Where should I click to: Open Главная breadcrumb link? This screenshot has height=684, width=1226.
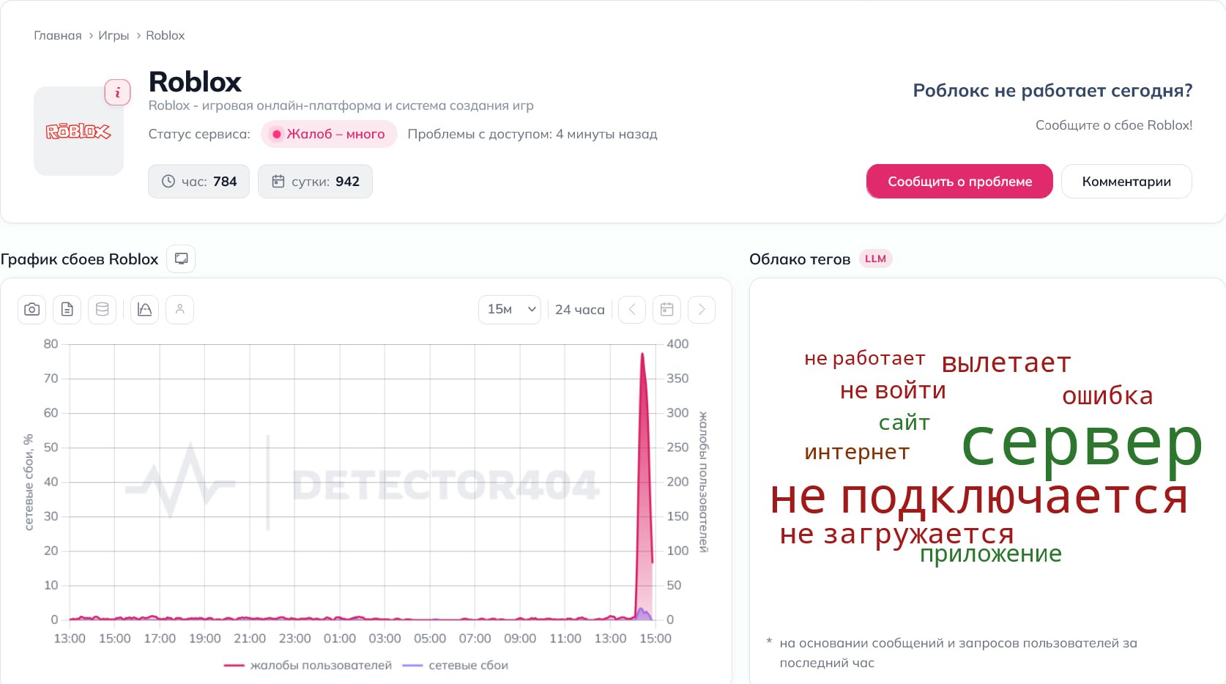[58, 35]
